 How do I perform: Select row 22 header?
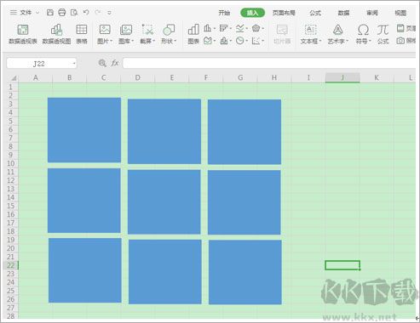pos(10,265)
